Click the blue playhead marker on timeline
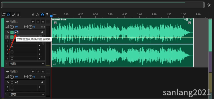The height and width of the screenshot is (99, 214). pyautogui.click(x=51, y=16)
